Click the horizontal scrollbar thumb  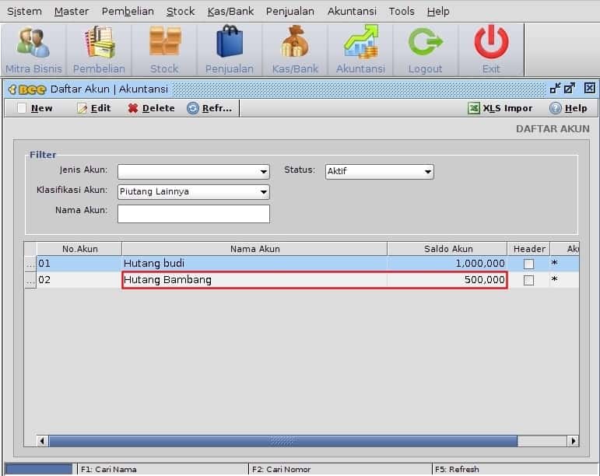pyautogui.click(x=282, y=441)
